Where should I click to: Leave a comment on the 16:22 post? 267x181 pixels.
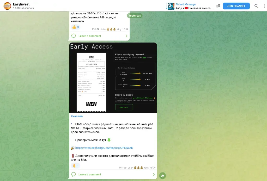click(x=90, y=36)
